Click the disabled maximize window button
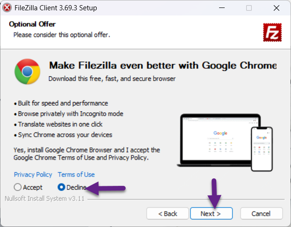The height and width of the screenshot is (227, 291). pyautogui.click(x=249, y=8)
